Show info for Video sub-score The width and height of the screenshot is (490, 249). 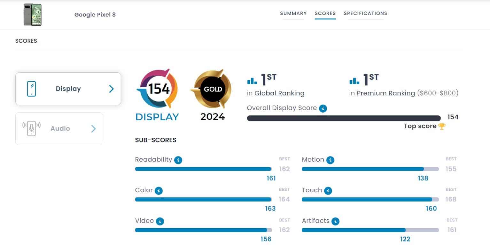[x=160, y=221]
